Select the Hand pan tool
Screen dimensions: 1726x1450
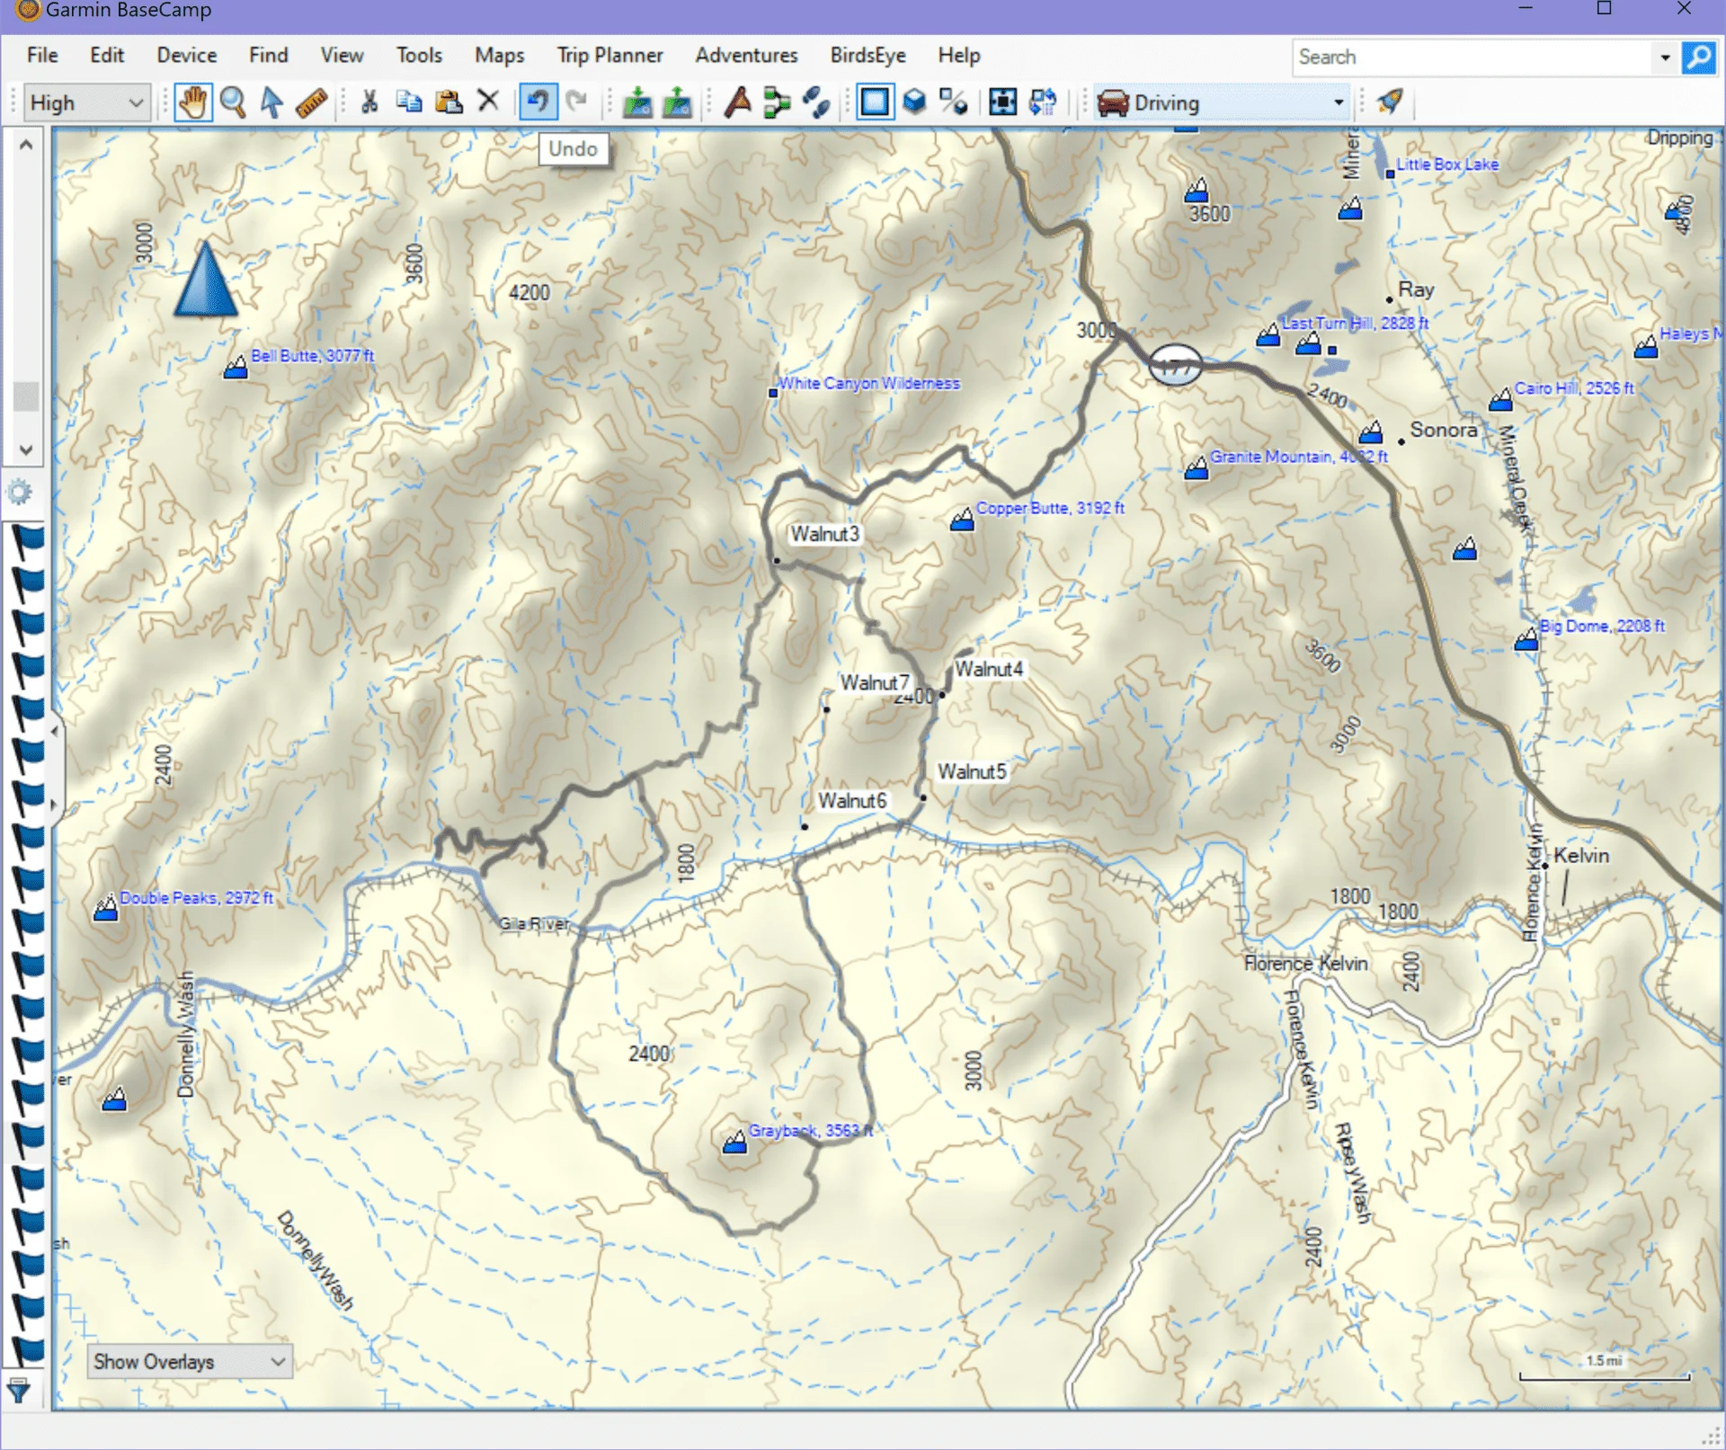(x=192, y=102)
